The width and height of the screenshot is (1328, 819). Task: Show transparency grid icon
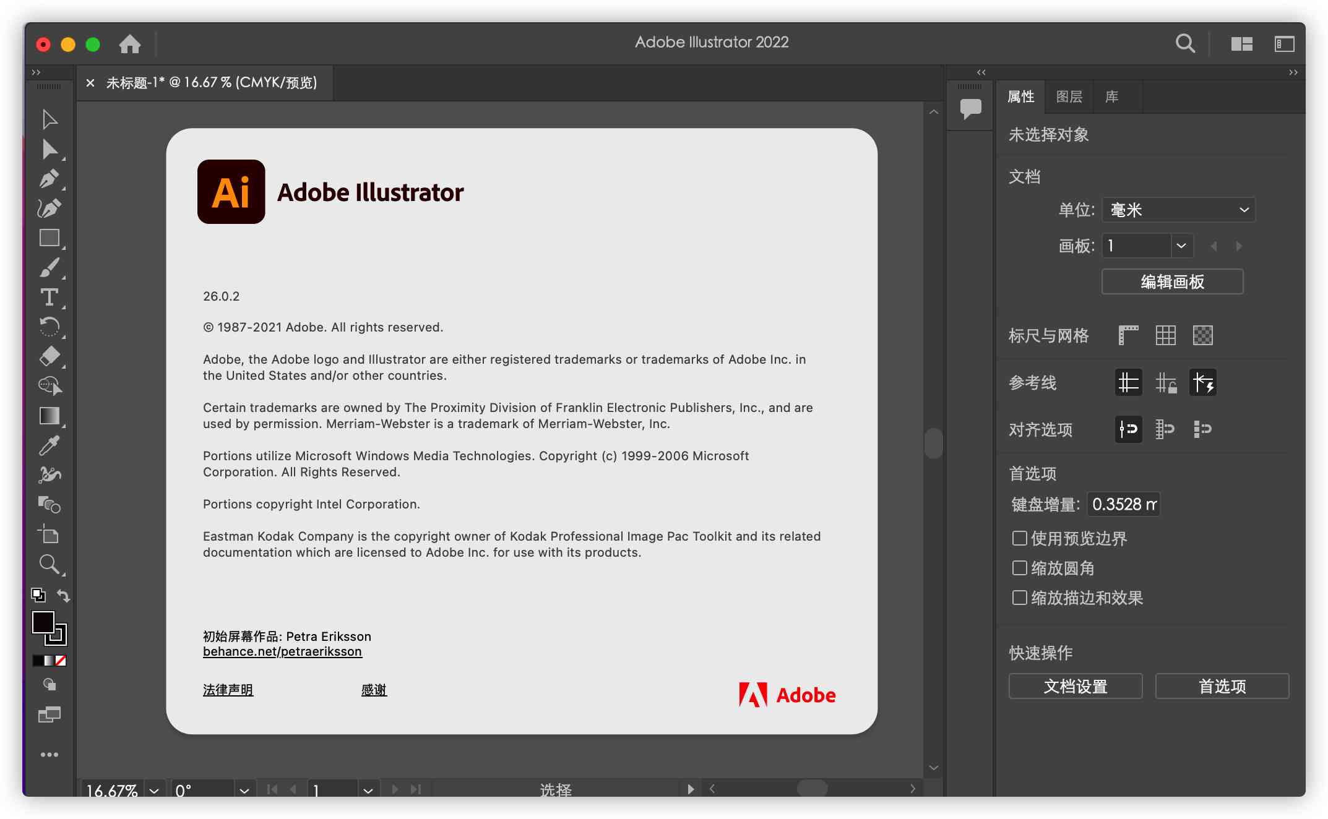point(1203,335)
